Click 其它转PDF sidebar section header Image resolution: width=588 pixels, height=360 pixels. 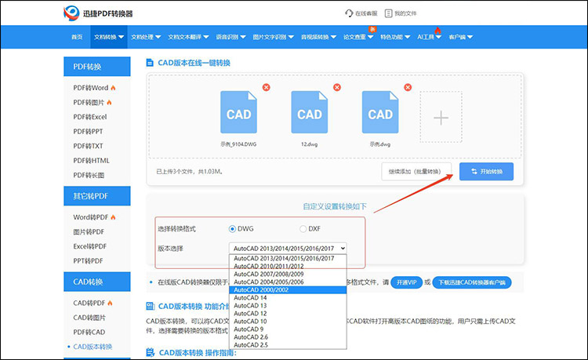coord(97,196)
